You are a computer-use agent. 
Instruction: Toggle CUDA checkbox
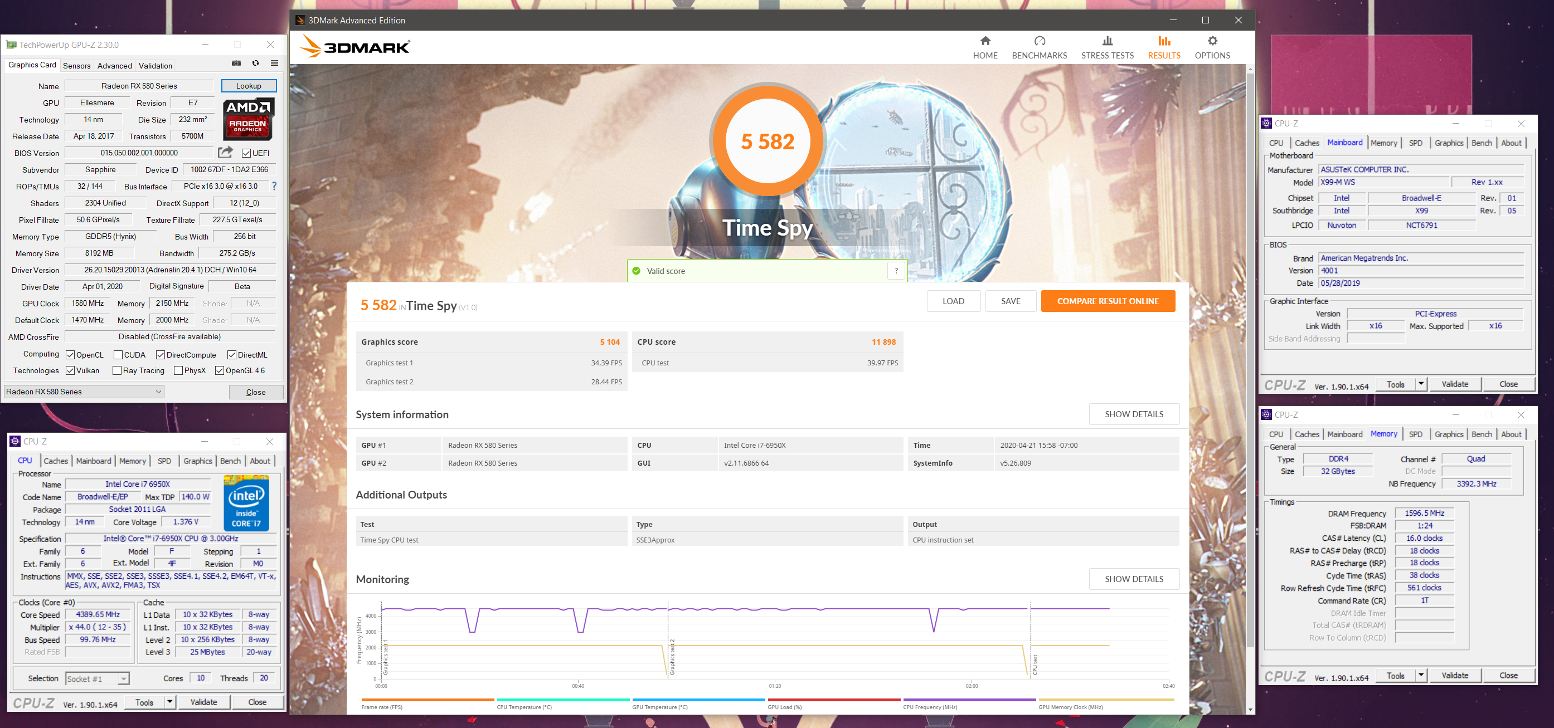pos(118,355)
